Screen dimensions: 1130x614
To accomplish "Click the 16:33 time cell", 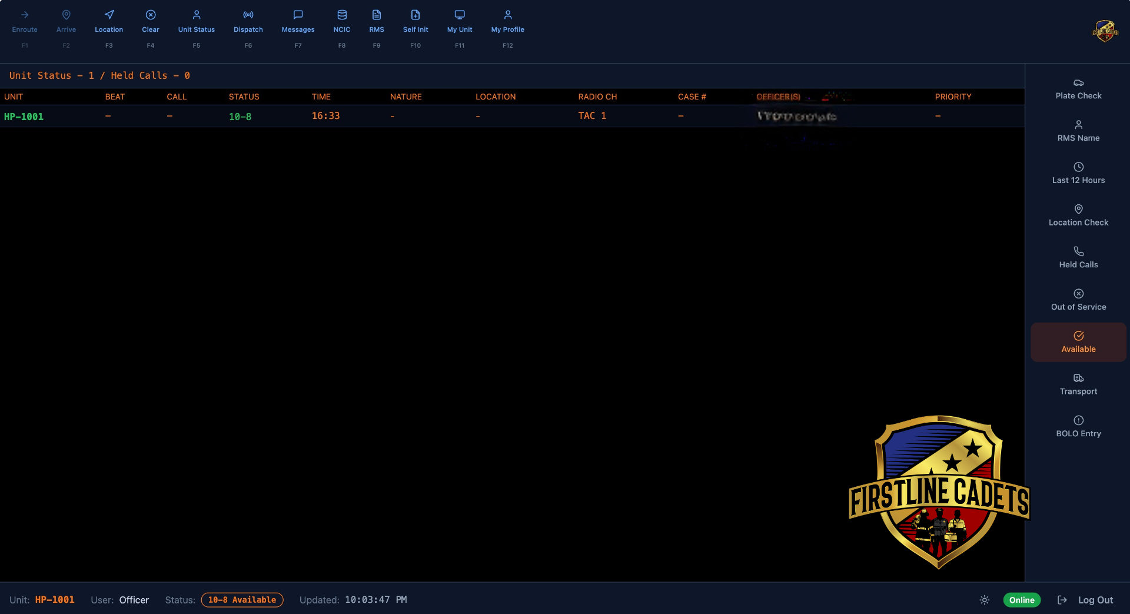I will pyautogui.click(x=326, y=116).
